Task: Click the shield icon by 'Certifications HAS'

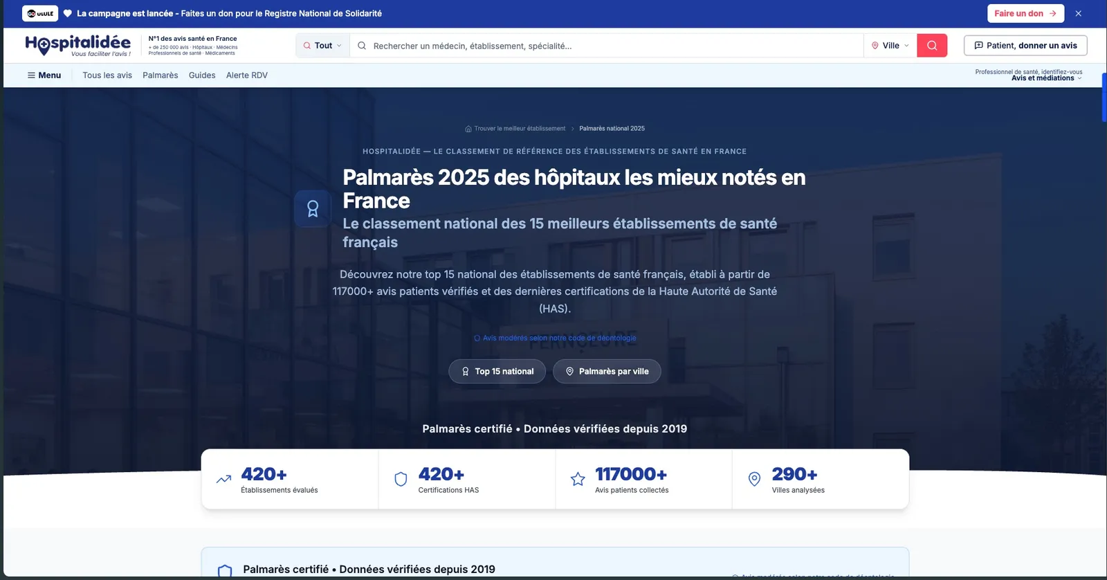Action: 401,479
